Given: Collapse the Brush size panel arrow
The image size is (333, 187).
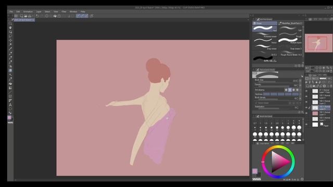Looking at the screenshot, I should click(253, 116).
